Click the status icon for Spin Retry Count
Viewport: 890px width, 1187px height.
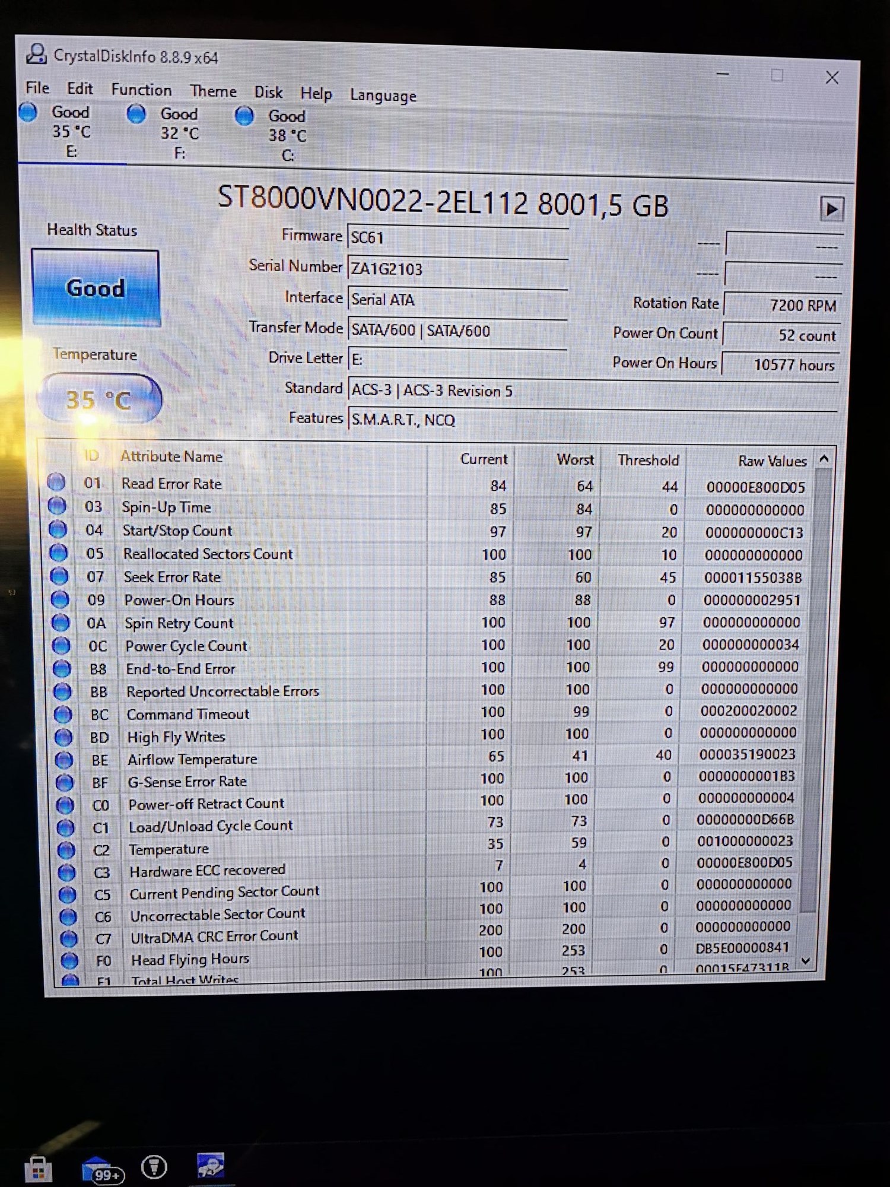coord(60,623)
